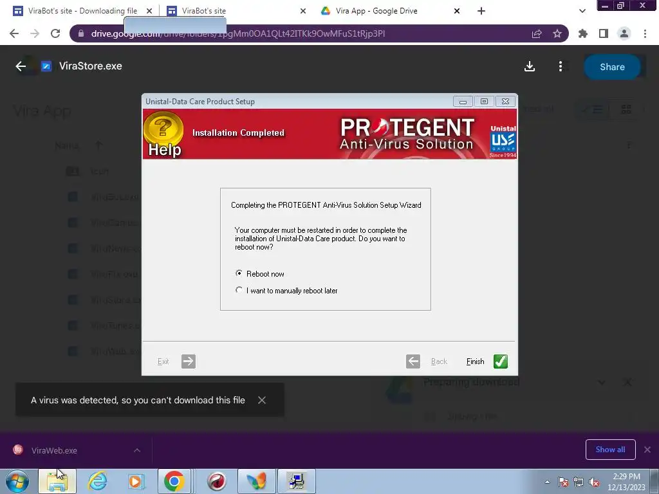The height and width of the screenshot is (494, 659).
Task: Reload the current page
Action: pos(55,33)
